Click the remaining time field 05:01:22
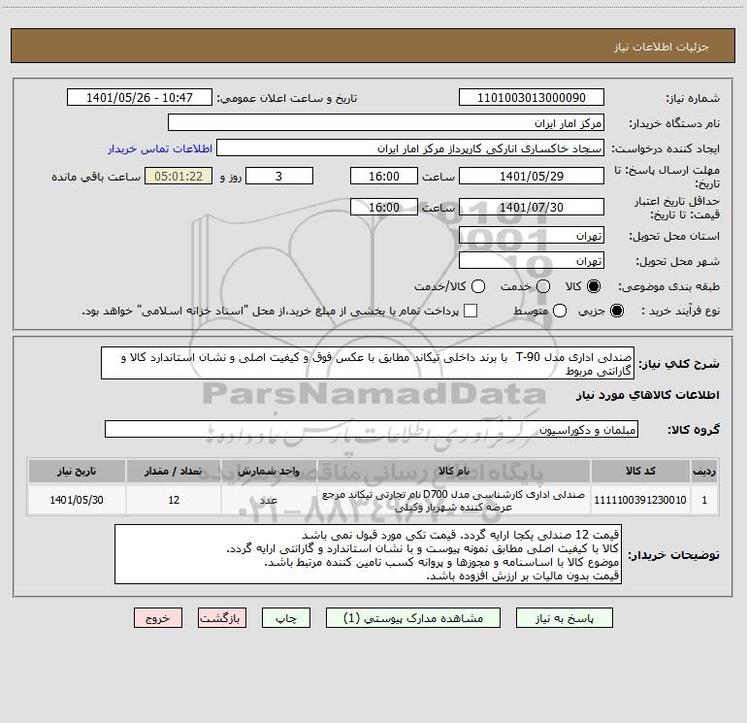747x723 pixels. (x=179, y=176)
